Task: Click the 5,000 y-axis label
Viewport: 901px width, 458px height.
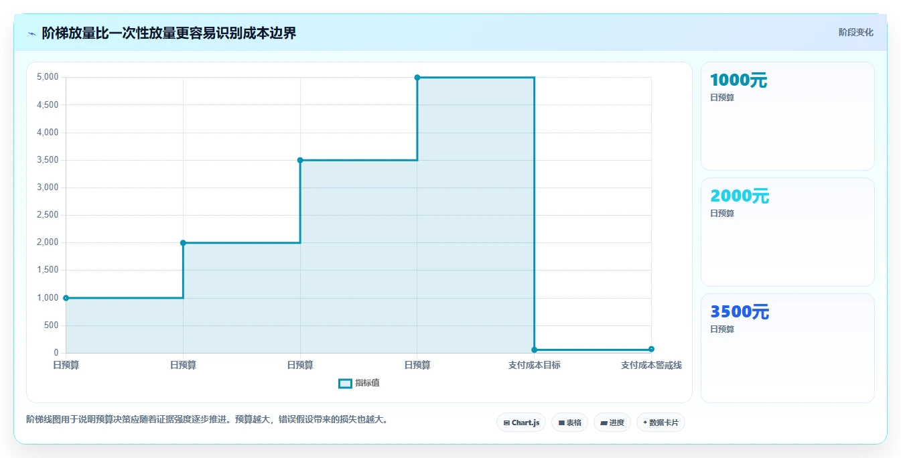Action: point(48,77)
